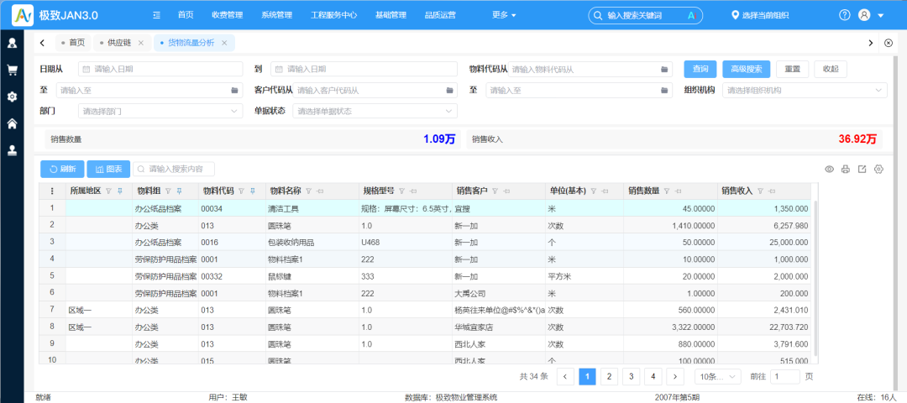Open the user profile sidebar icon

coord(12,43)
